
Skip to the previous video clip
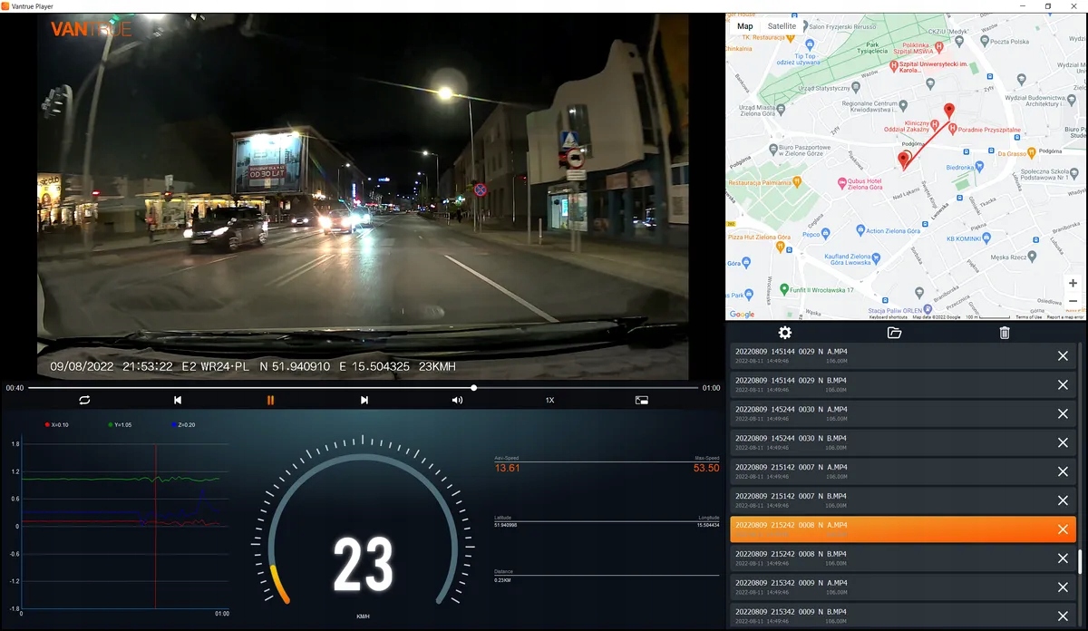click(178, 400)
